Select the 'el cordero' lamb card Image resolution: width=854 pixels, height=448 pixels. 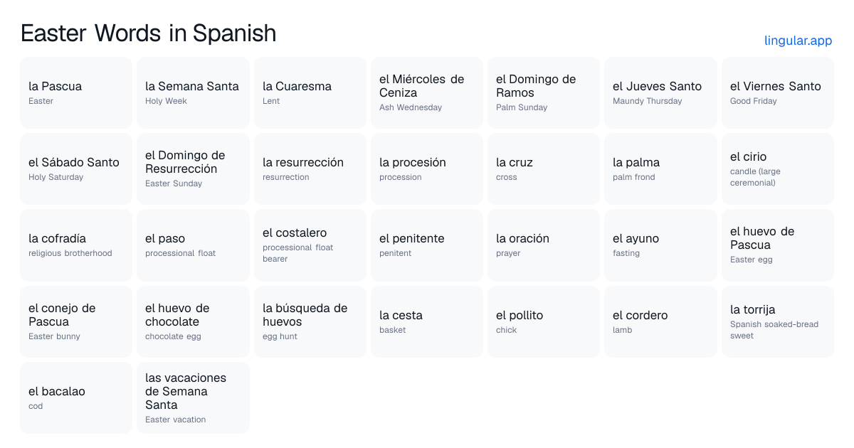(x=660, y=321)
